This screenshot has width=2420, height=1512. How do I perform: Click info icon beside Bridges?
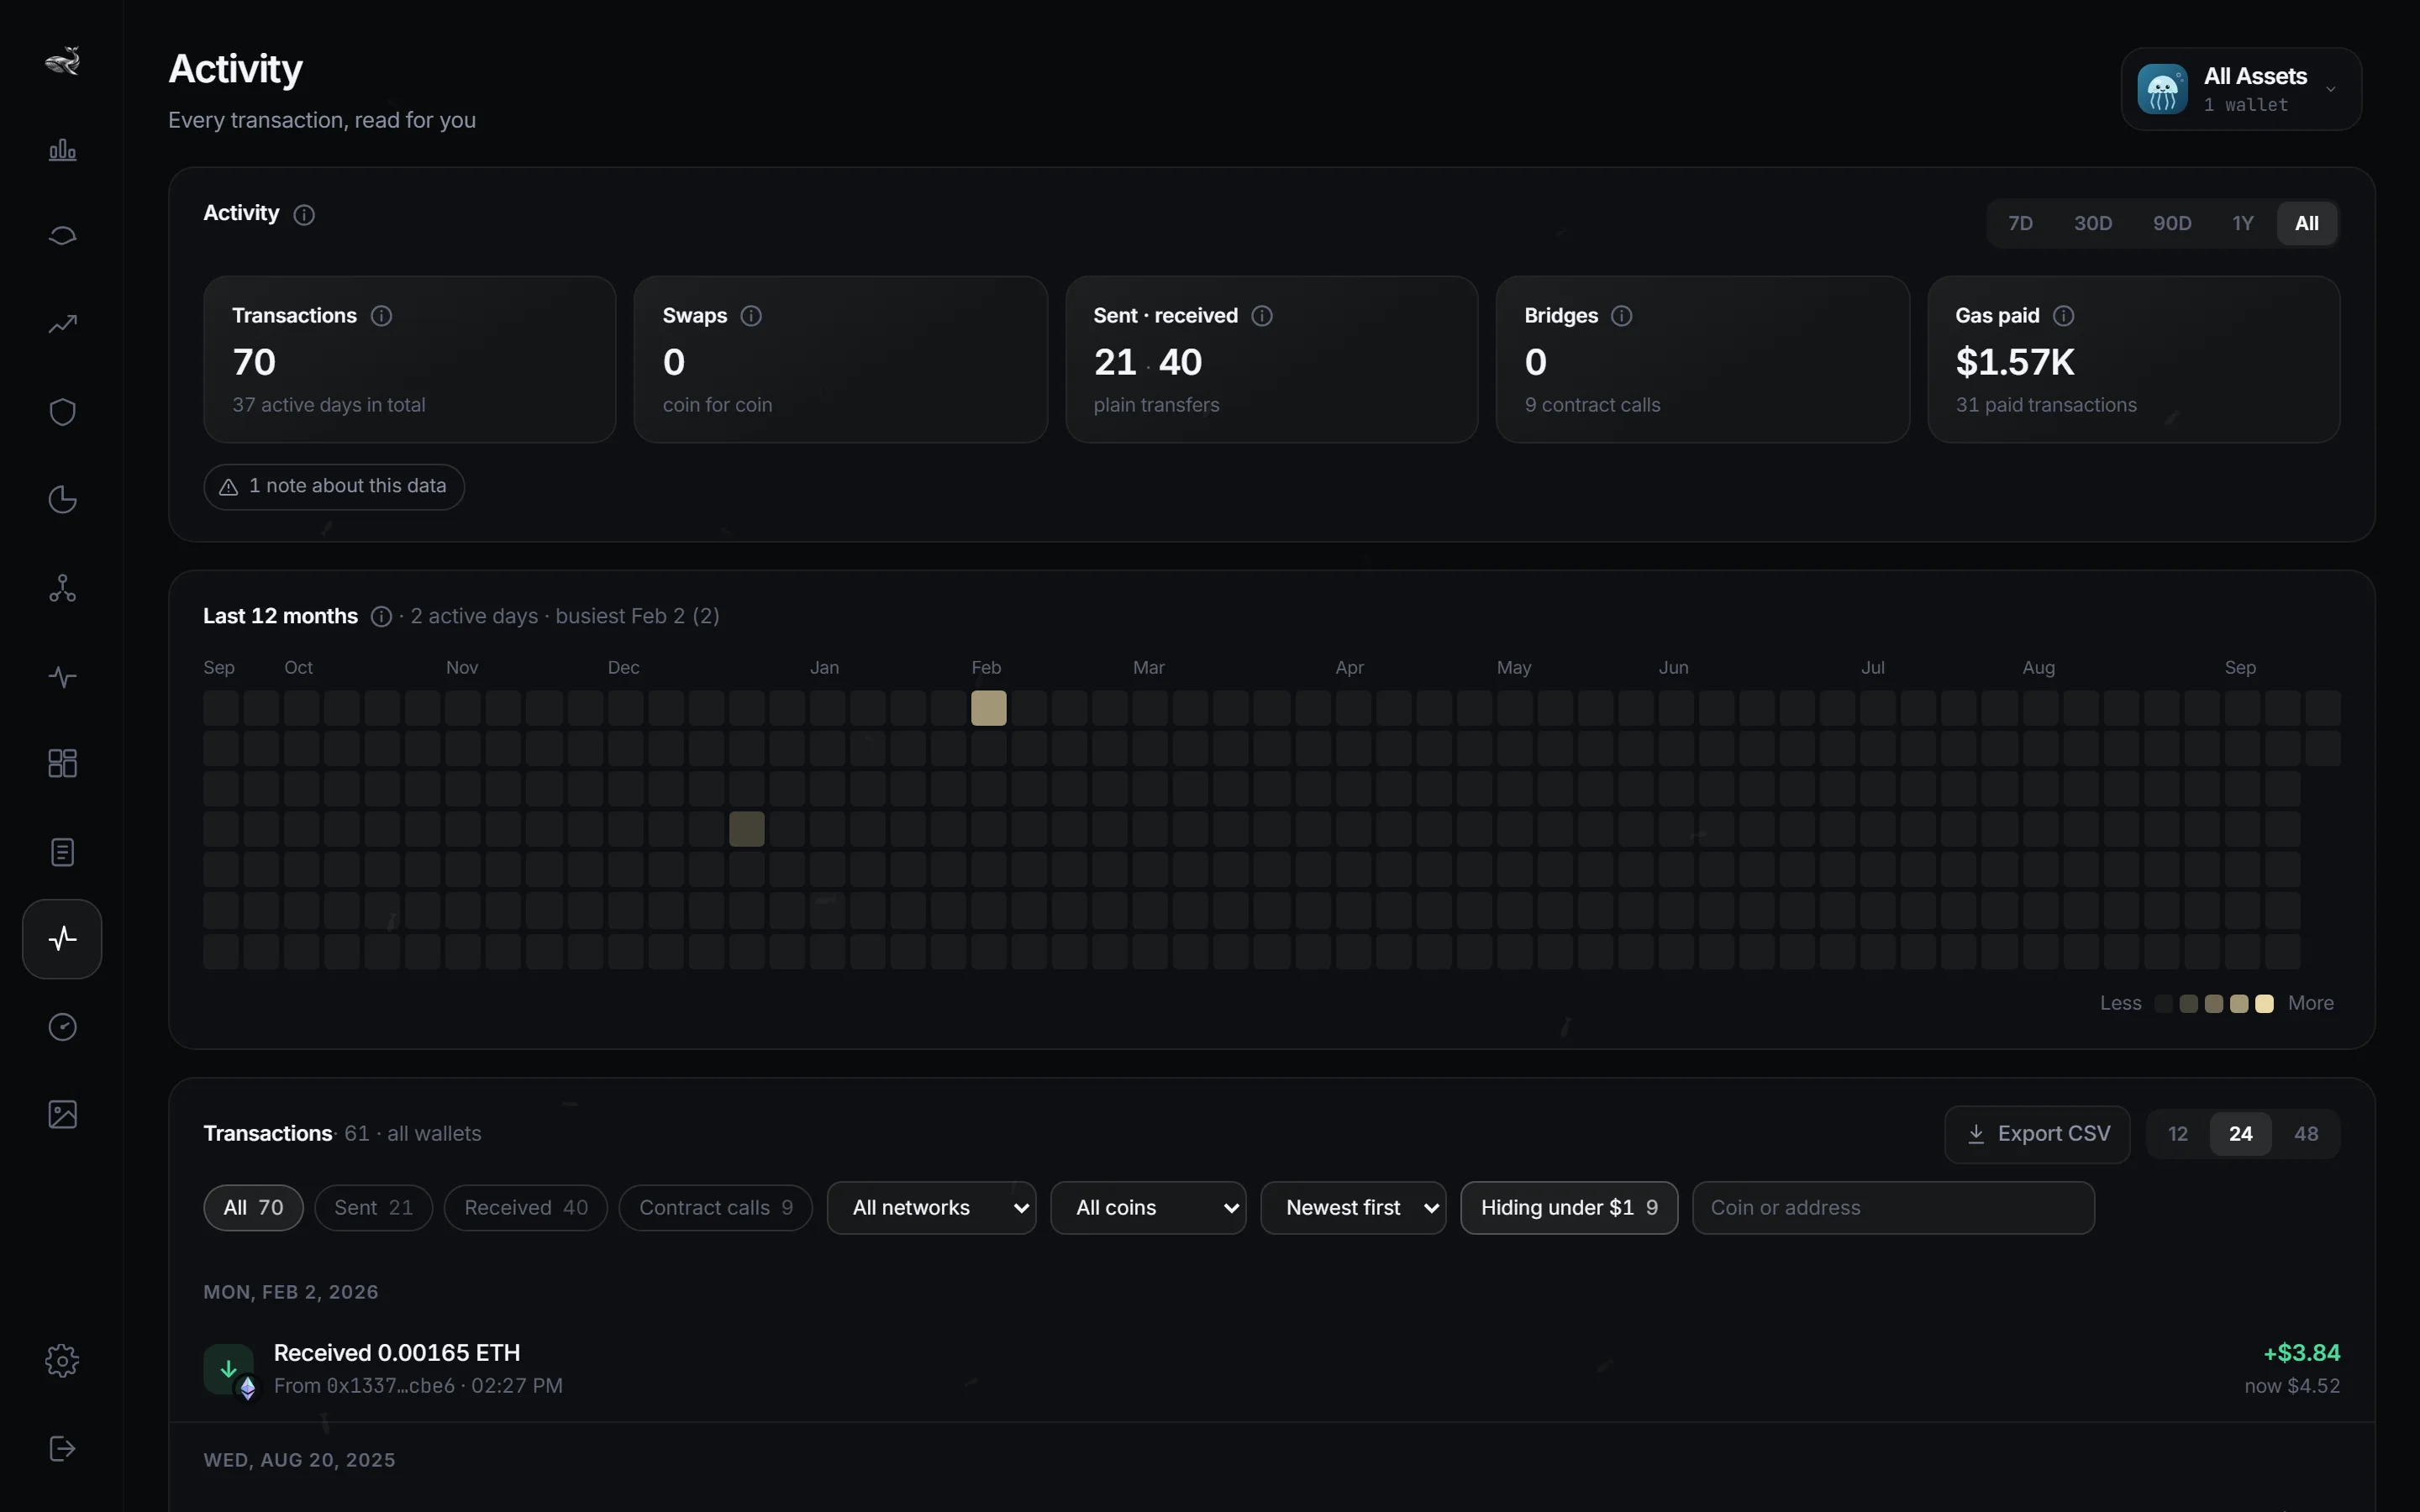(1622, 316)
